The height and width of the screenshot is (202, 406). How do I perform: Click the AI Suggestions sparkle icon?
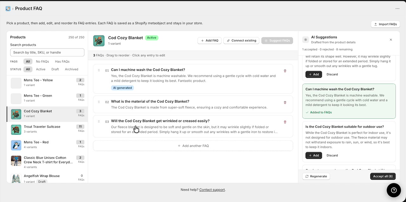305,40
